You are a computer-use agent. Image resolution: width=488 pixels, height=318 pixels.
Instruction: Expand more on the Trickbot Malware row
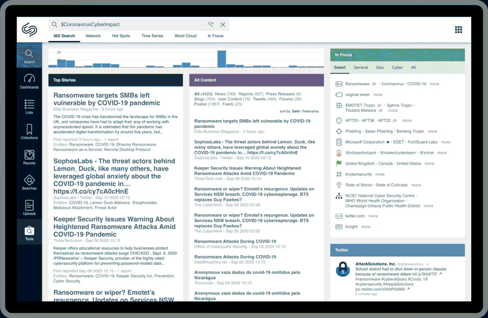[x=392, y=110]
